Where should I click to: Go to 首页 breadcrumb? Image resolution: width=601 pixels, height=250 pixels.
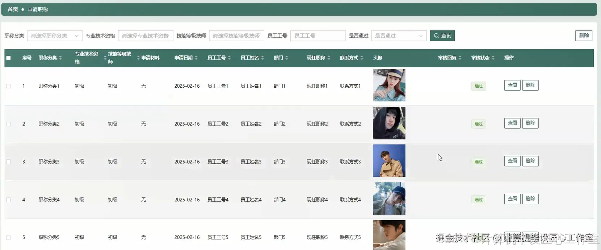pyautogui.click(x=13, y=9)
